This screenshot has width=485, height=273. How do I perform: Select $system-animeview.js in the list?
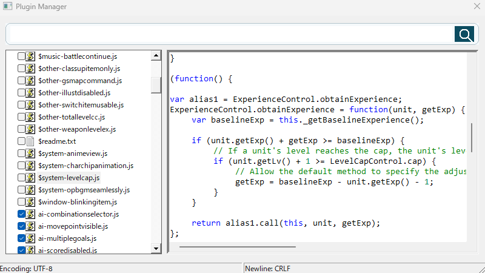pyautogui.click(x=73, y=153)
